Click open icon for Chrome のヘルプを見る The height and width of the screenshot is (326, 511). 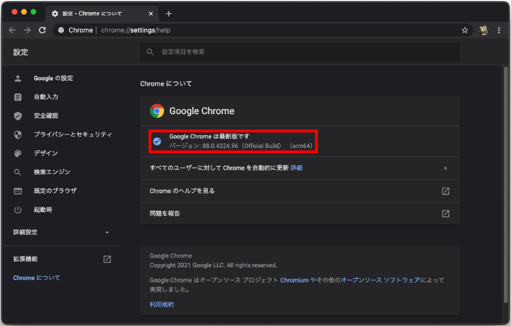(x=445, y=191)
